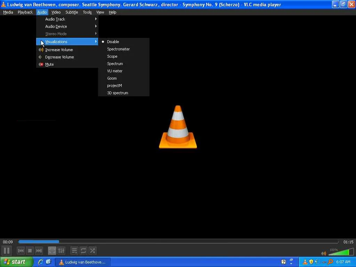Open the Video menu

click(x=56, y=12)
